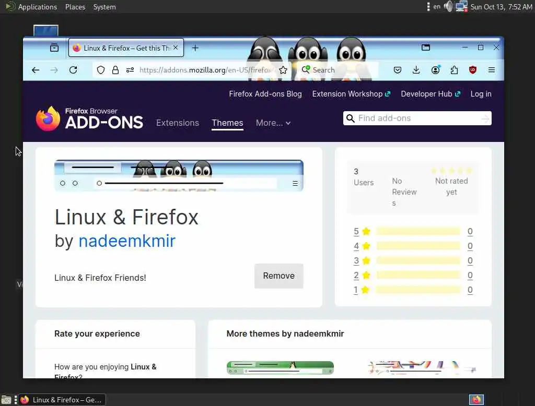Click the show desktop icon in bottom panel
Image resolution: width=535 pixels, height=406 pixels.
tap(6, 400)
